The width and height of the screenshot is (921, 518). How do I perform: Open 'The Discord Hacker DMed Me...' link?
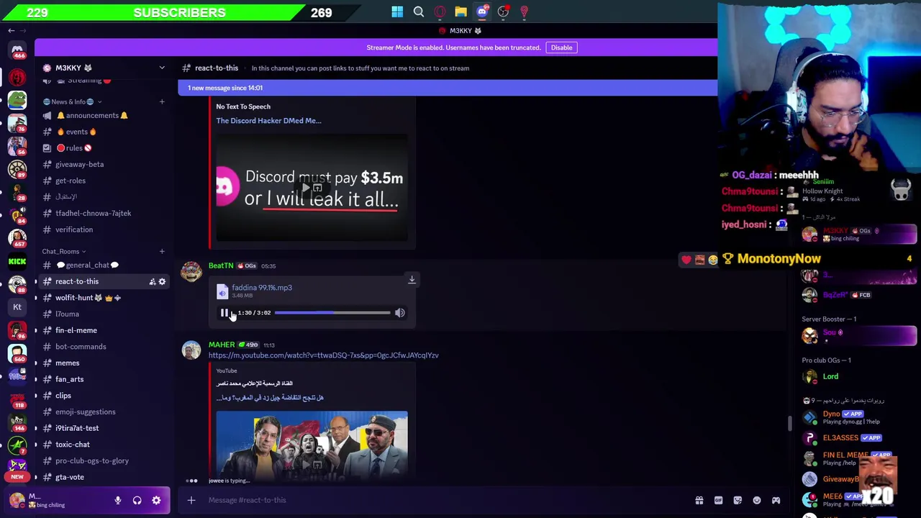268,121
